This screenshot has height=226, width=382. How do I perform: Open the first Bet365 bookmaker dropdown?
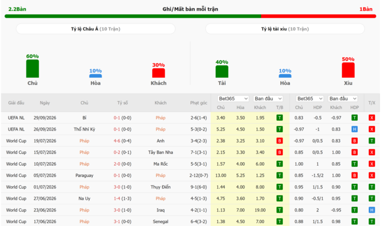pyautogui.click(x=233, y=98)
